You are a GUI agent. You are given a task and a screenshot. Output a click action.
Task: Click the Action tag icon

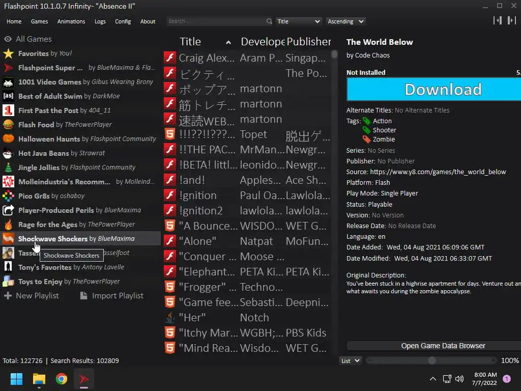pos(366,121)
